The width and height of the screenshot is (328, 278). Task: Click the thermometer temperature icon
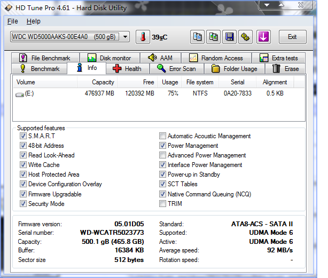click(x=143, y=37)
